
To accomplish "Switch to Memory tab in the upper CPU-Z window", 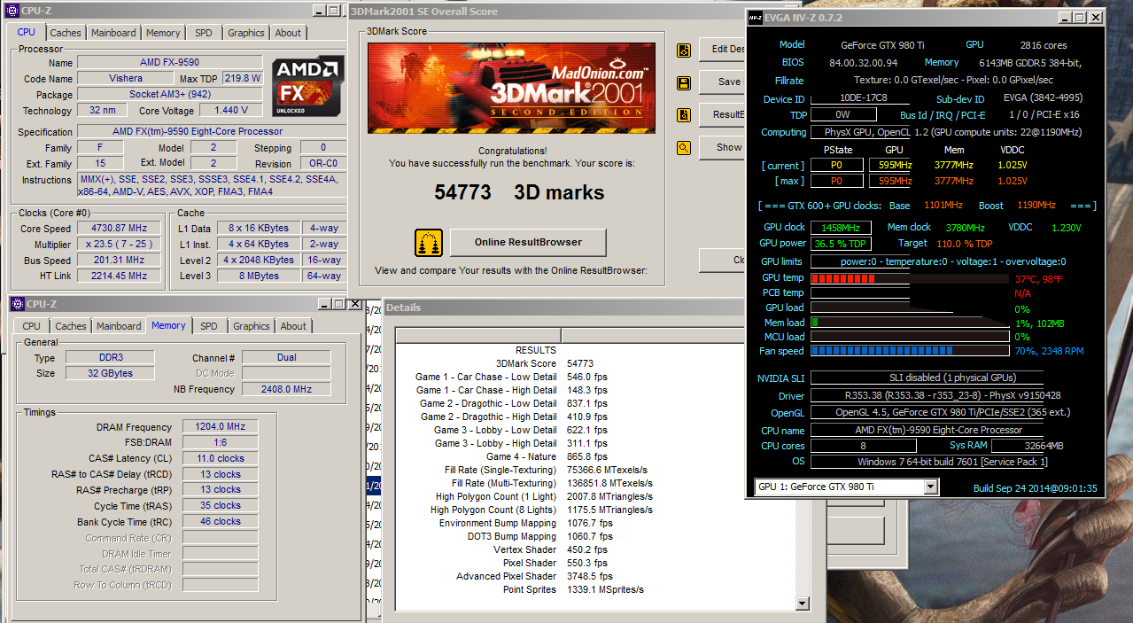I will (163, 33).
